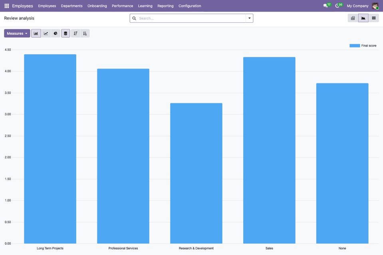
Task: Switch to list view
Action: [x=374, y=18]
